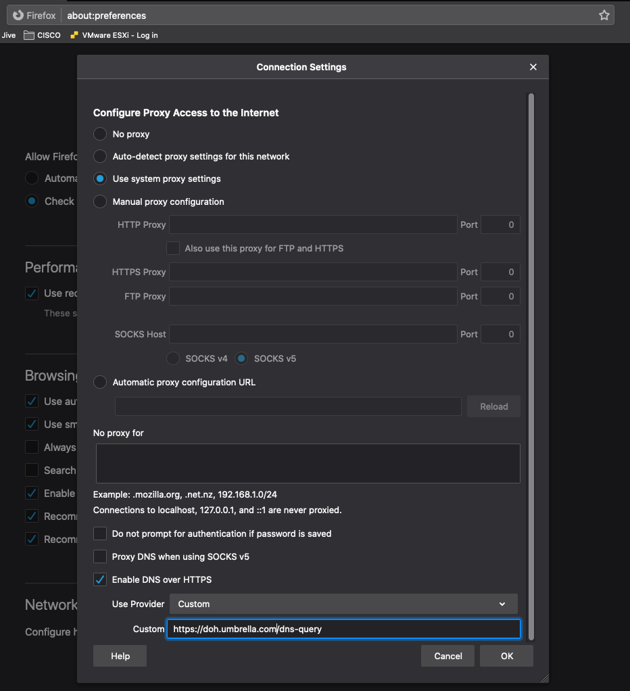This screenshot has width=630, height=691.
Task: Click the Custom DNS URL input field
Action: pos(343,629)
